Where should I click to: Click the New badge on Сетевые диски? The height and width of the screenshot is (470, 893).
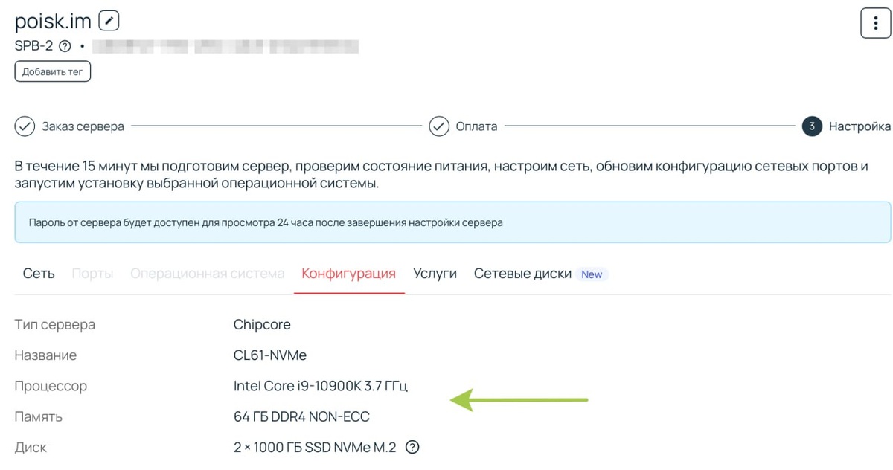click(x=592, y=274)
